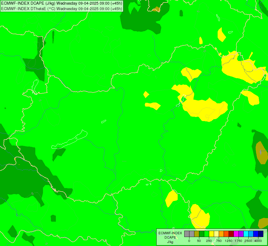This screenshot has height=246, width=268.
Task: Click the 'J/kg' unit label in the legend
Action: point(170,242)
